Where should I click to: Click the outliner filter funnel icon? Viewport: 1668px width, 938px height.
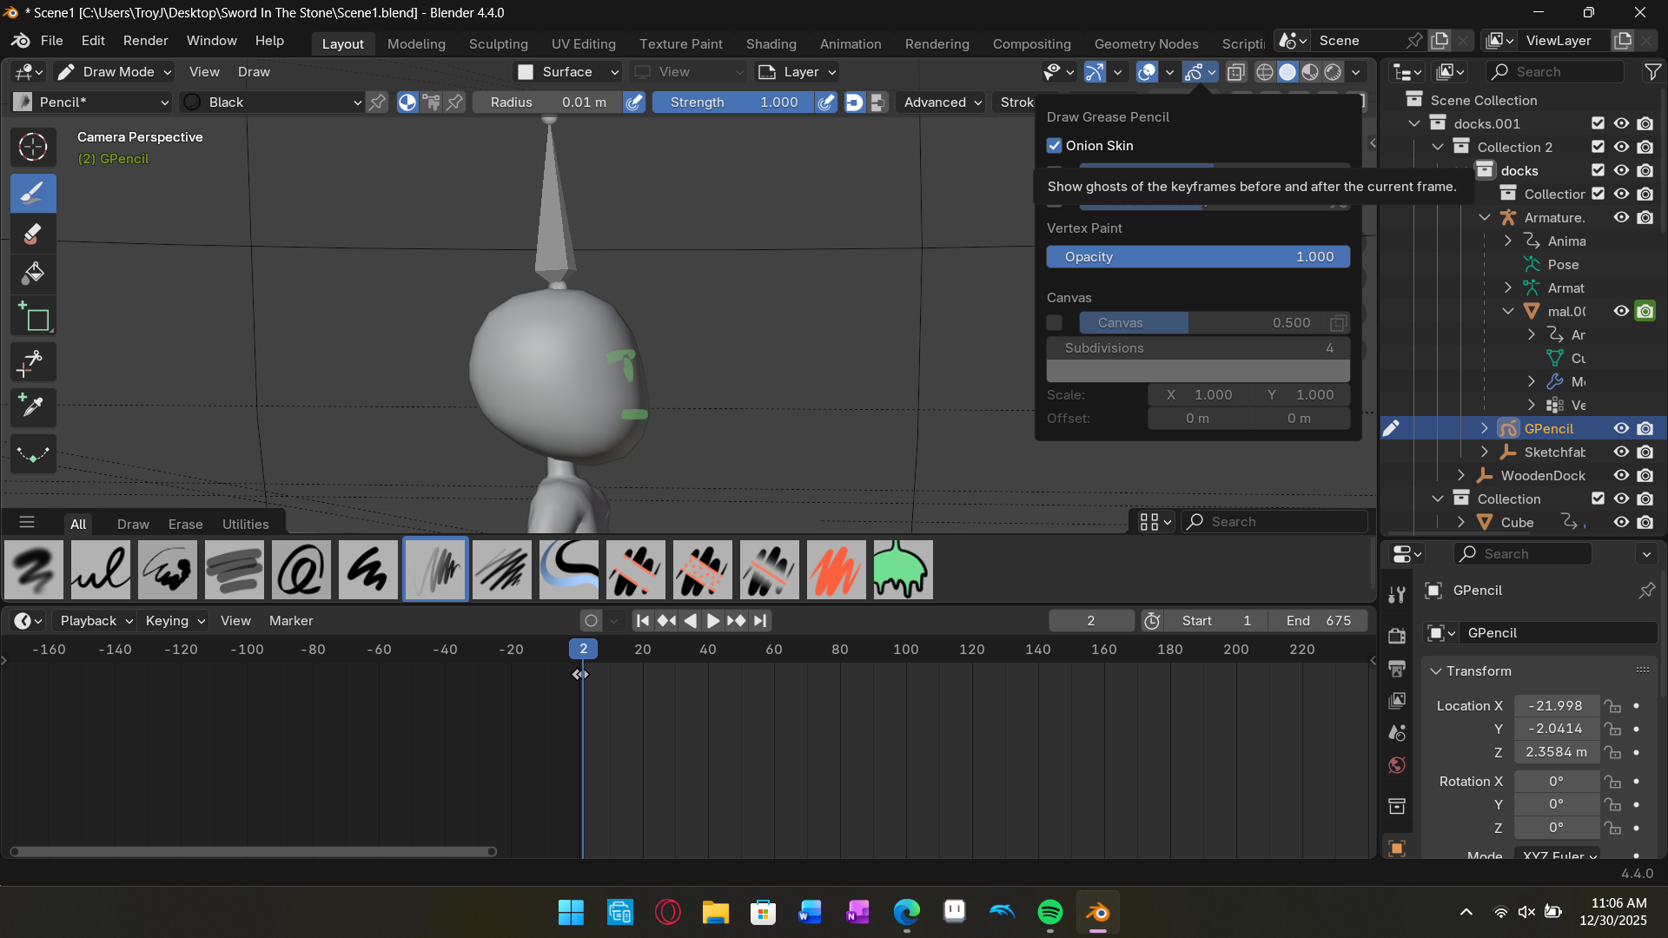[1652, 72]
